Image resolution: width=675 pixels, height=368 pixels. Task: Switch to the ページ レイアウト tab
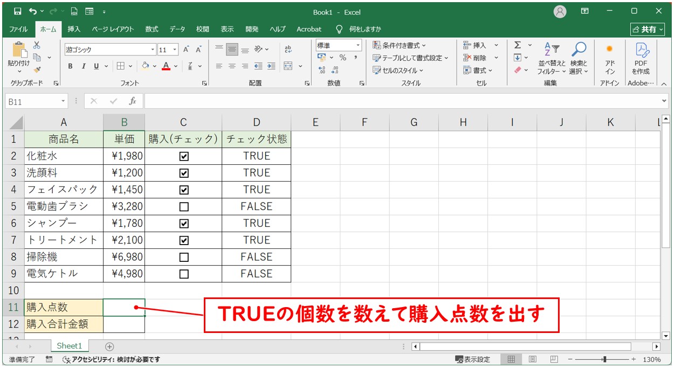114,29
